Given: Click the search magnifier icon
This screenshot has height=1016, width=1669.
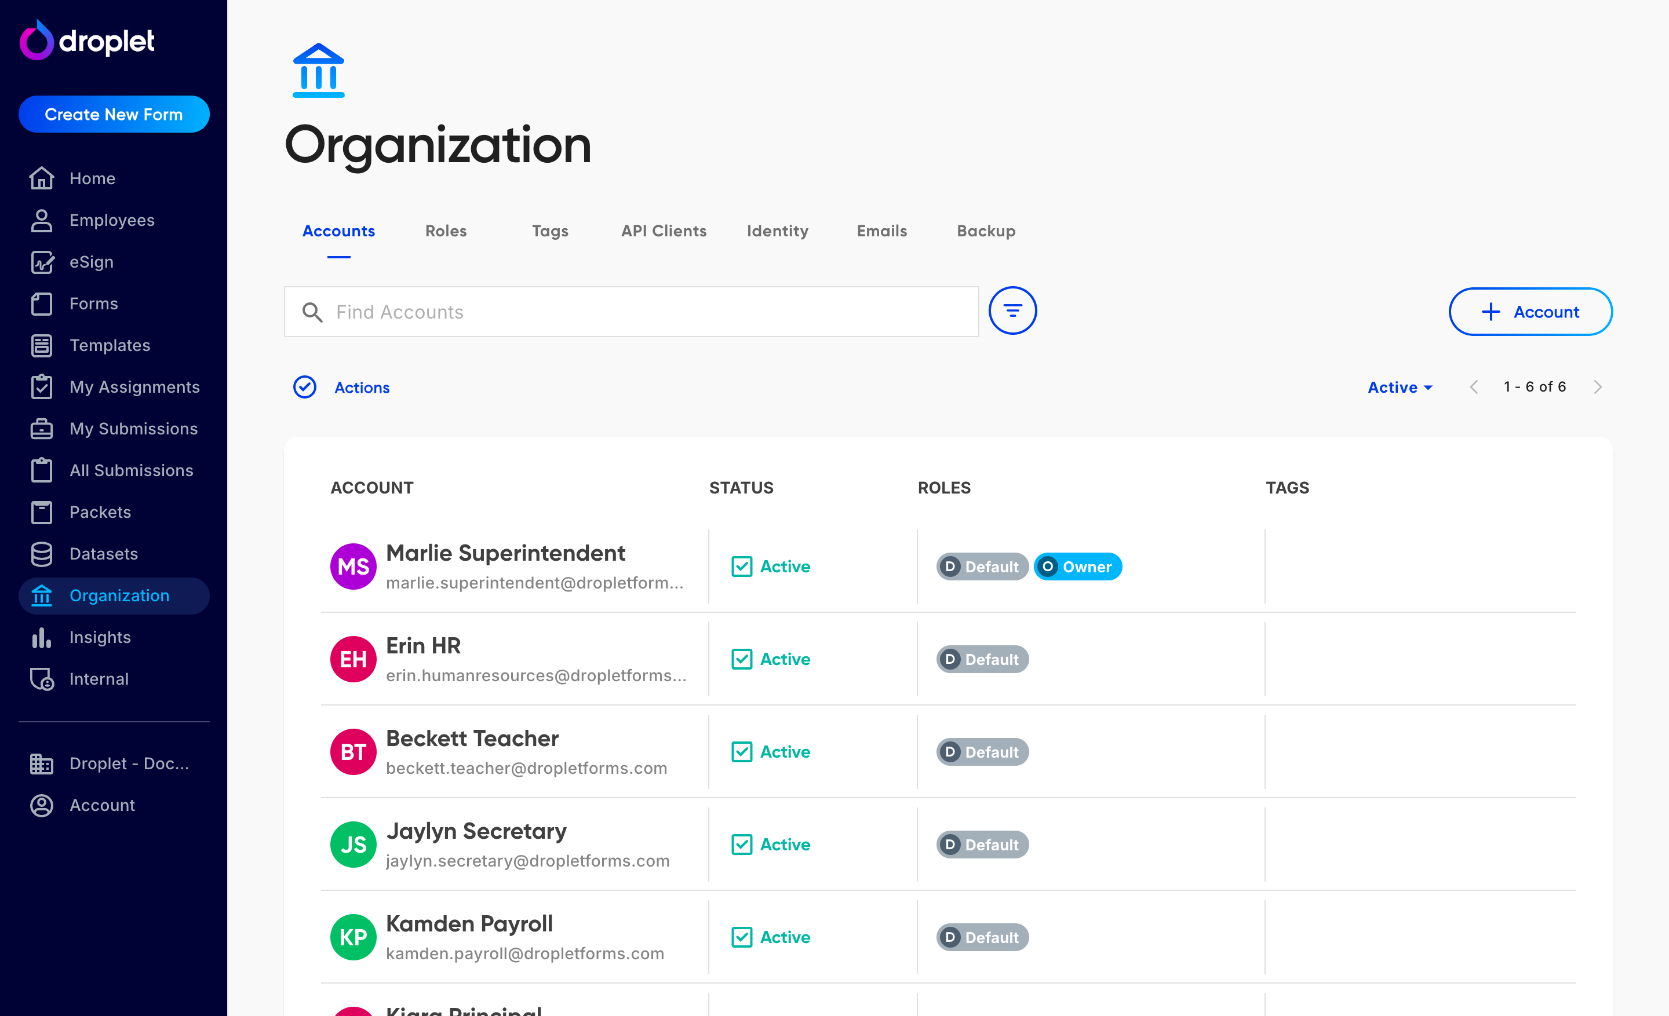Looking at the screenshot, I should click(x=312, y=312).
